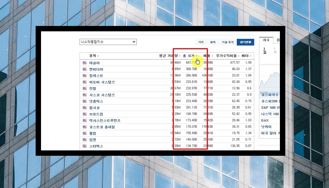The height and width of the screenshot is (188, 329).
Task: Open the 나스닥종합지수 index dropdown
Action: coord(108,42)
